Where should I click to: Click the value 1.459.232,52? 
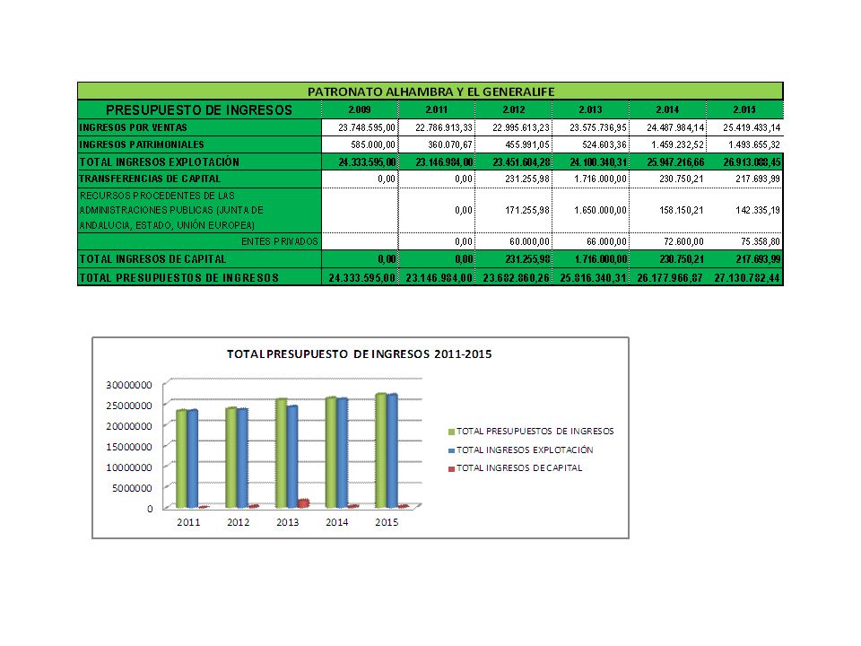point(678,144)
